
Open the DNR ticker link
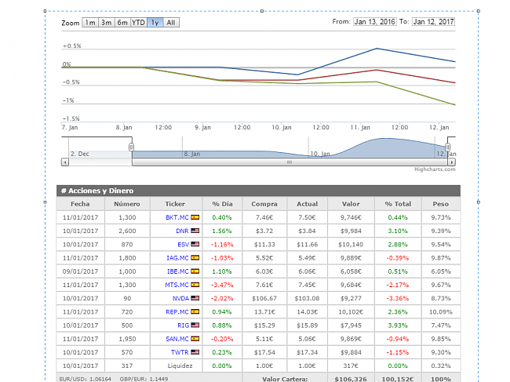click(x=182, y=231)
